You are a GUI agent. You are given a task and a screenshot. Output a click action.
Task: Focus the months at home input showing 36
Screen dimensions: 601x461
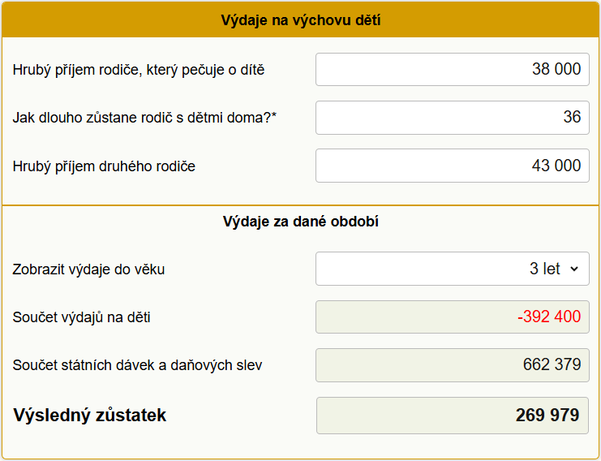point(452,118)
